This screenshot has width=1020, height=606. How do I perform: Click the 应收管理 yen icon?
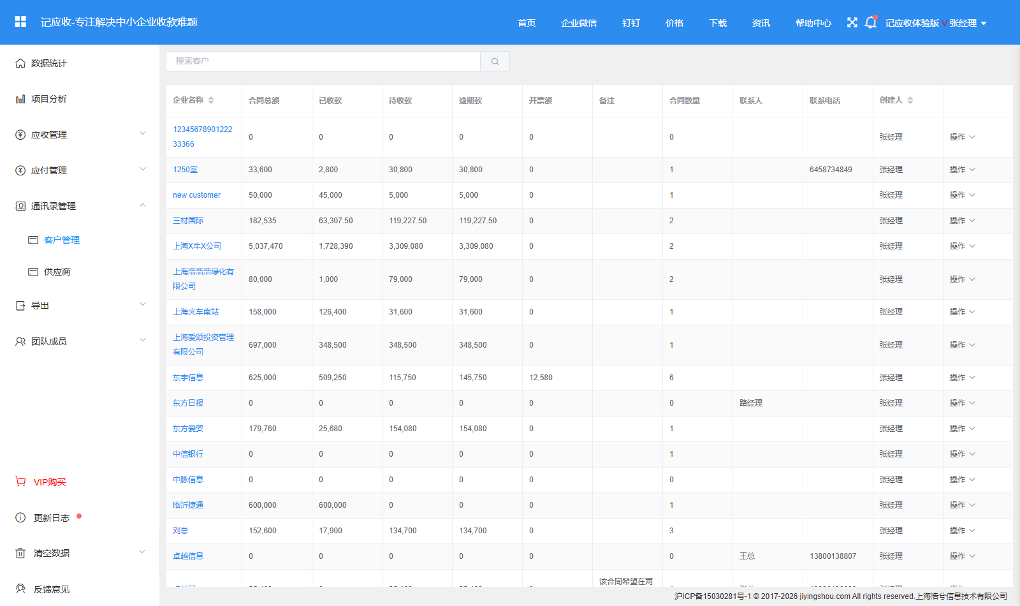click(x=20, y=135)
